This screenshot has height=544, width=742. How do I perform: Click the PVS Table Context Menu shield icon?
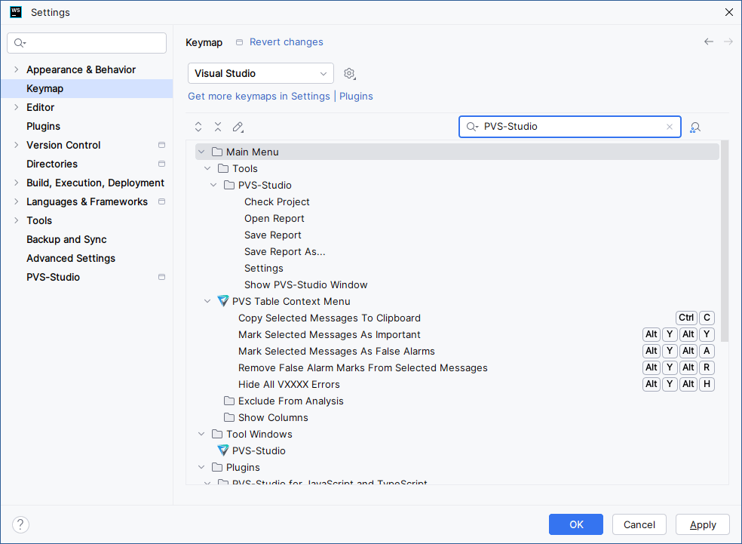point(222,301)
